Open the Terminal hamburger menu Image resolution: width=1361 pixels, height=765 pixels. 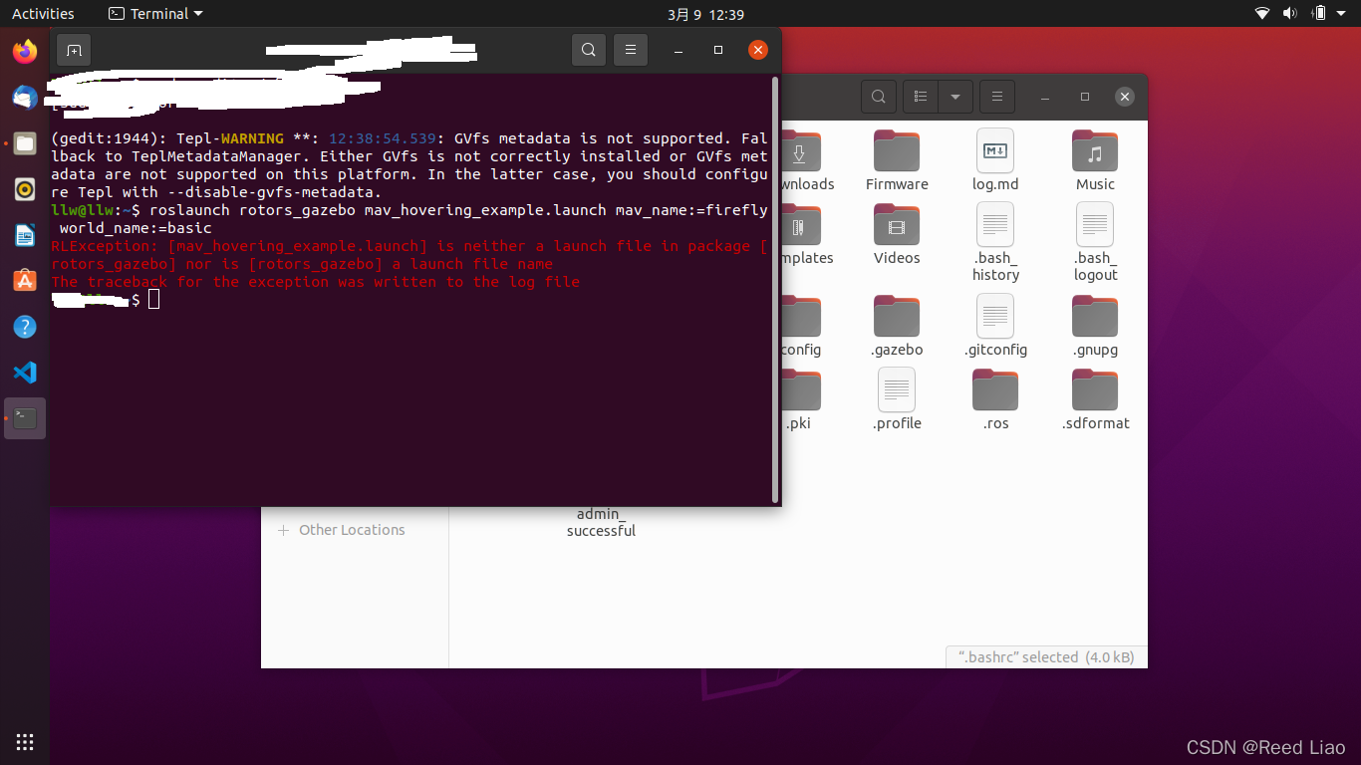click(x=631, y=50)
